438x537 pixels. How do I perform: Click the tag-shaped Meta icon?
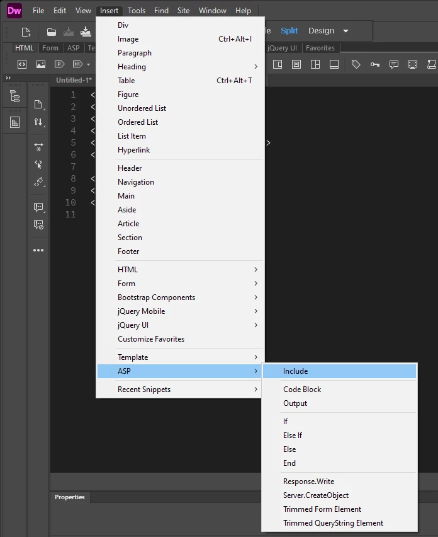click(356, 64)
